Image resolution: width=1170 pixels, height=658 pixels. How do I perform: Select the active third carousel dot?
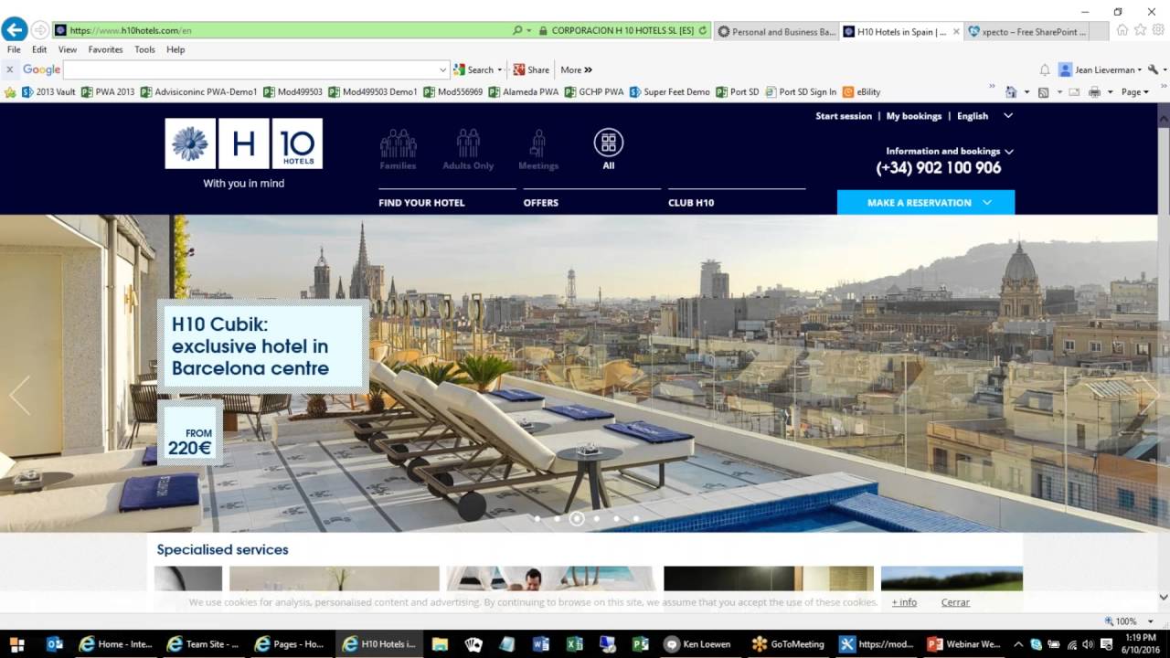pos(577,518)
